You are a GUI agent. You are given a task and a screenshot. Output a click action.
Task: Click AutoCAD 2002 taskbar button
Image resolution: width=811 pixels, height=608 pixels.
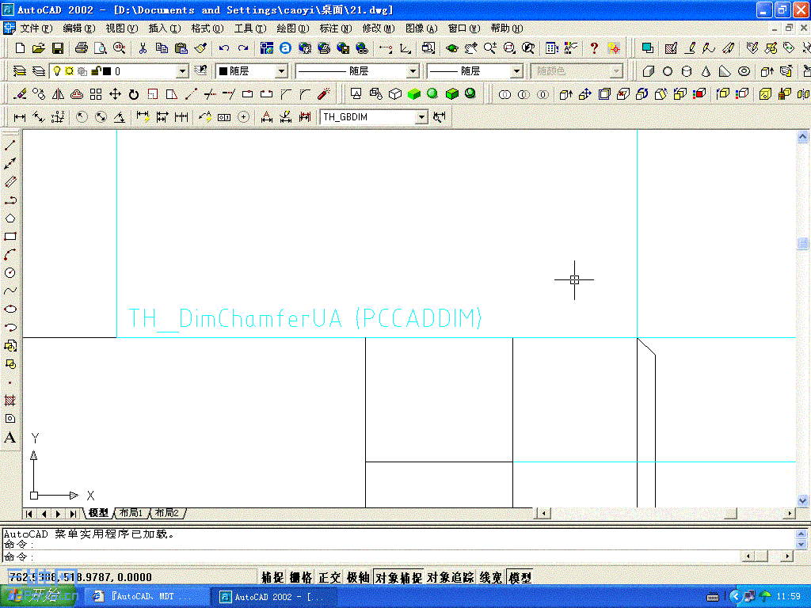[273, 597]
